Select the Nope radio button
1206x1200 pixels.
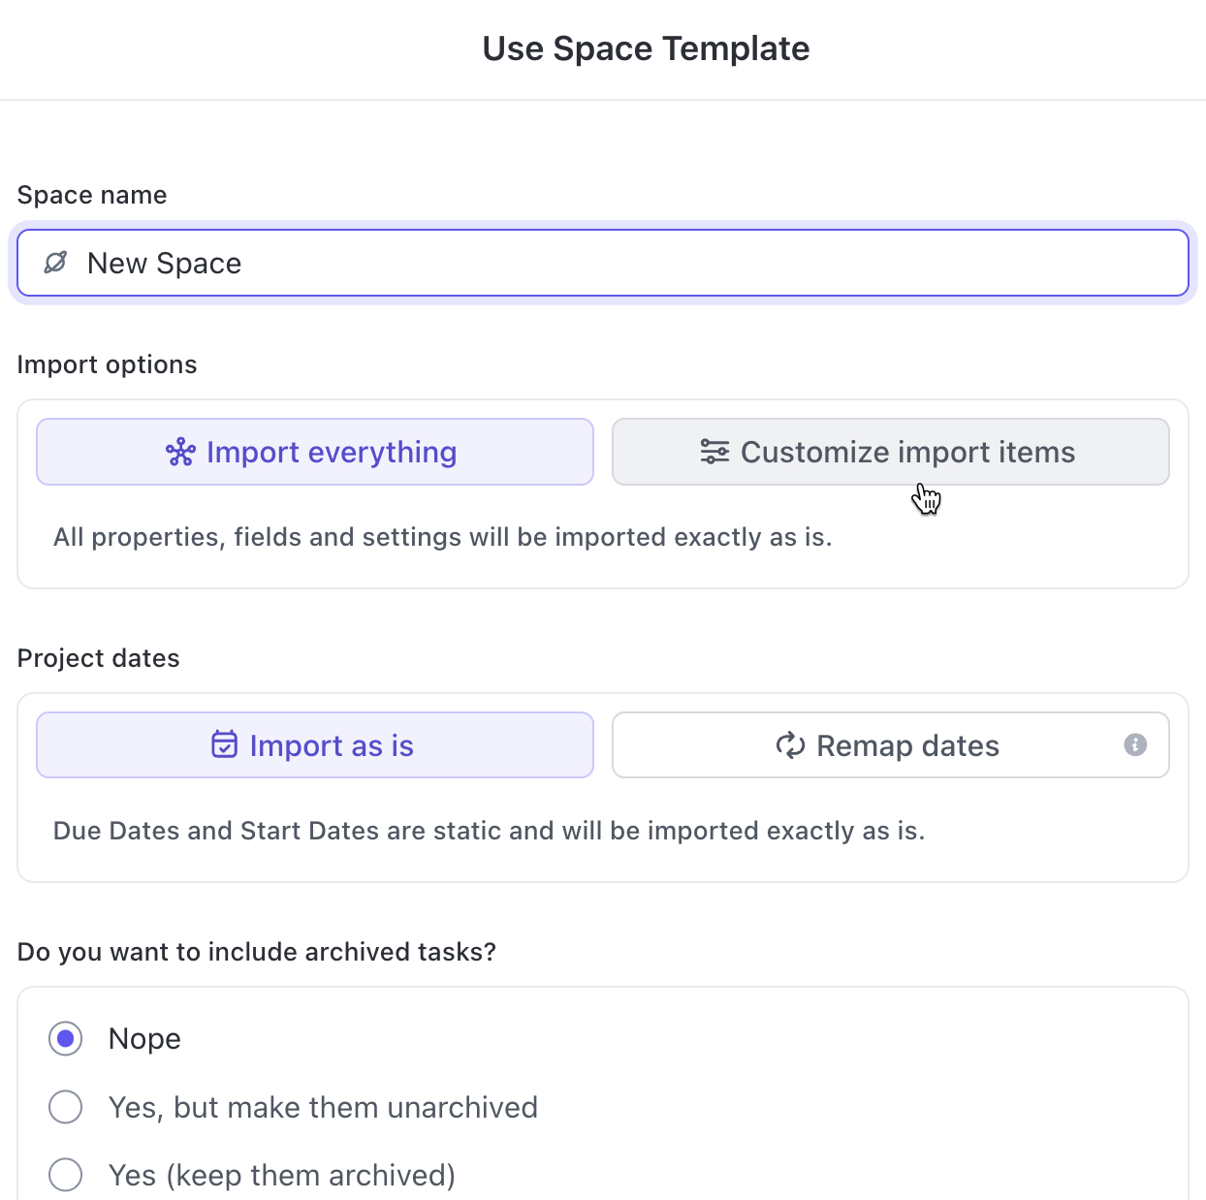pyautogui.click(x=65, y=1038)
